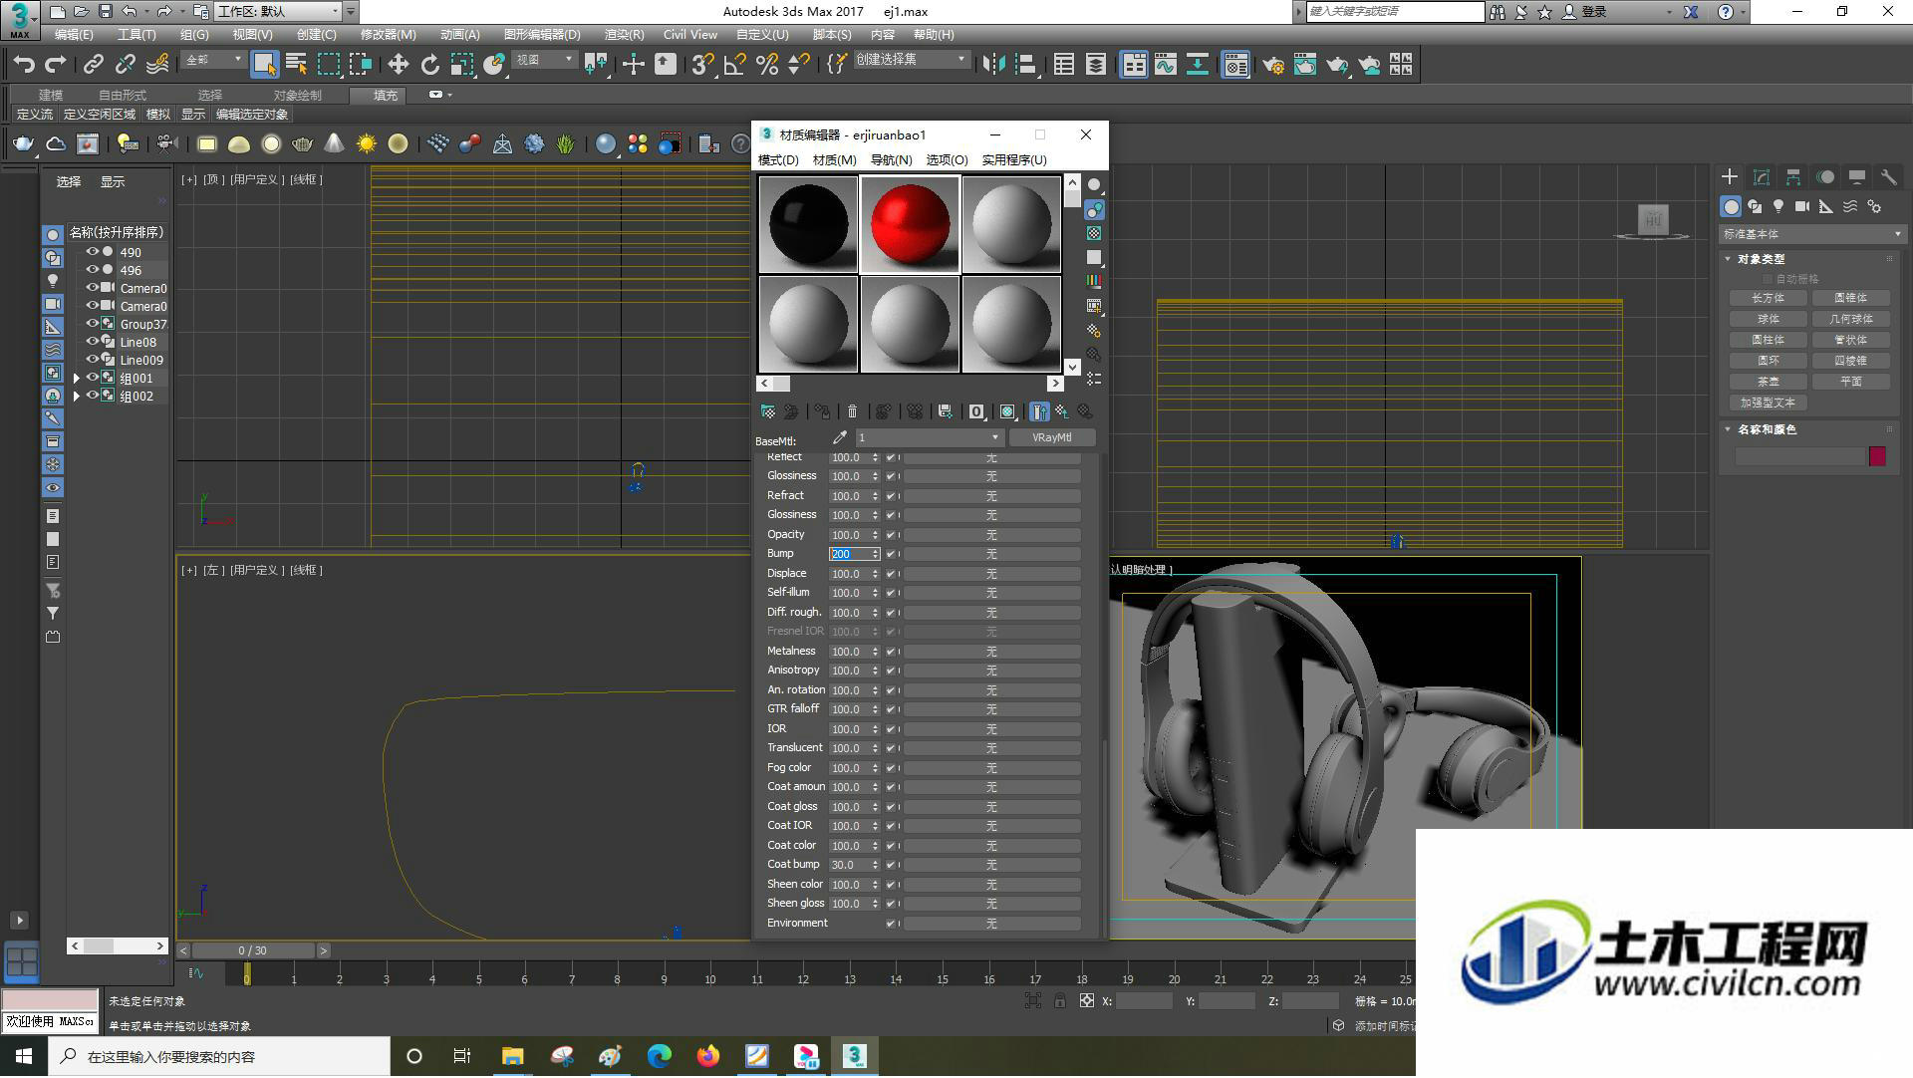
Task: Open the Utilities wrench panel tab
Action: (1888, 177)
